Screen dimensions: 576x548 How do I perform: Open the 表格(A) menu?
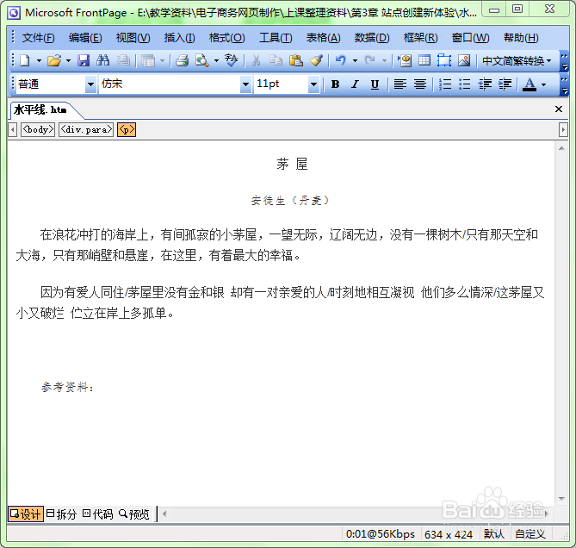coord(323,38)
